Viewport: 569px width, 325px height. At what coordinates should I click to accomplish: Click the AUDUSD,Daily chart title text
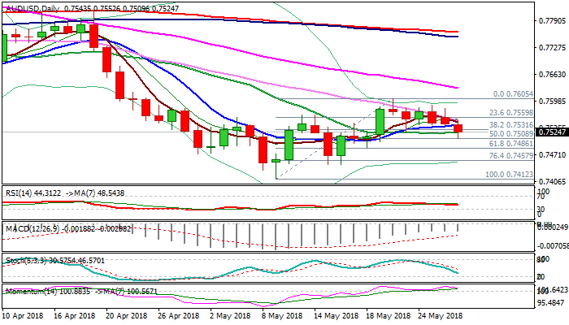click(x=35, y=6)
